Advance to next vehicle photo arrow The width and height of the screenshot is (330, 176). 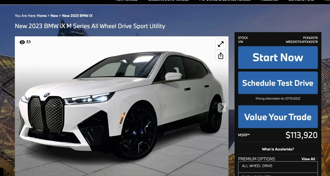point(222,108)
